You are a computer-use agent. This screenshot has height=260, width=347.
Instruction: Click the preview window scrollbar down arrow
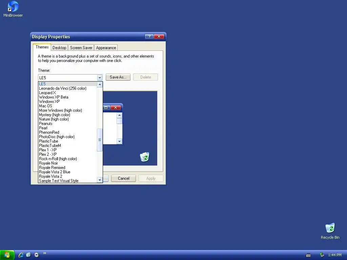(120, 142)
